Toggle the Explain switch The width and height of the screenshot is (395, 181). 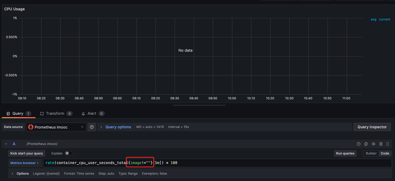pos(69,153)
